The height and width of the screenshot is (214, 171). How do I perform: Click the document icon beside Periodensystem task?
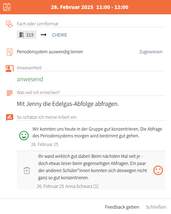pyautogui.click(x=10, y=52)
